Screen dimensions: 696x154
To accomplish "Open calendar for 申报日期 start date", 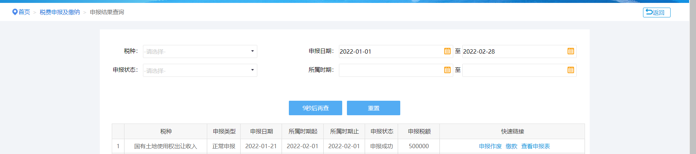I will pyautogui.click(x=447, y=51).
